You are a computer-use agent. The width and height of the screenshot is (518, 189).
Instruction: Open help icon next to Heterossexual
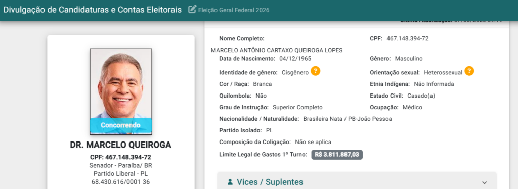coord(469,71)
